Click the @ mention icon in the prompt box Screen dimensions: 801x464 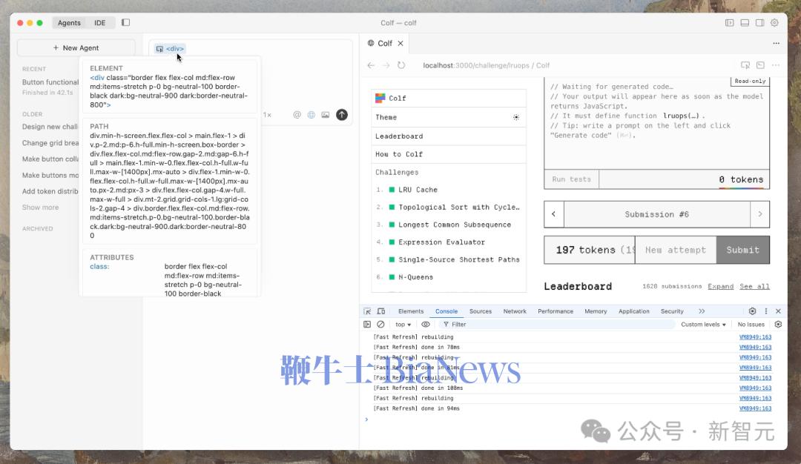(297, 115)
